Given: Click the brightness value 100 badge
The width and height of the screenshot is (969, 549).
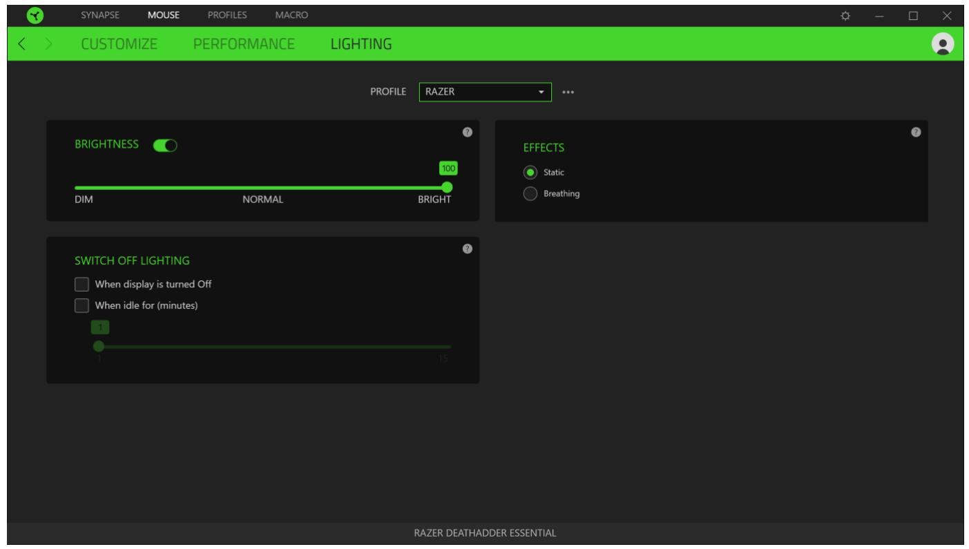Looking at the screenshot, I should 448,168.
